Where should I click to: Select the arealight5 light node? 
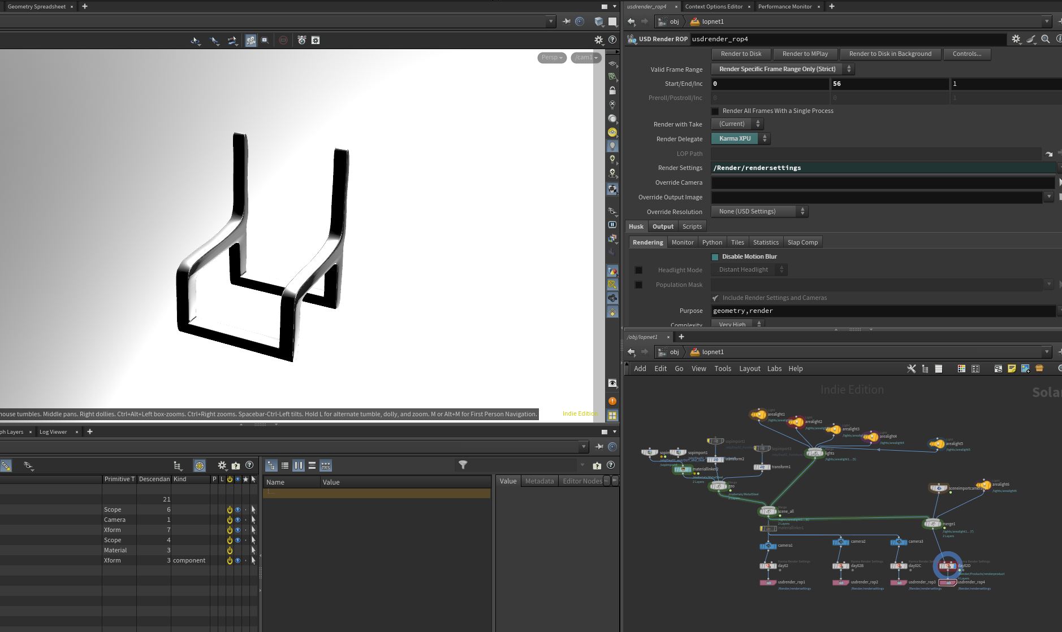[x=937, y=444]
